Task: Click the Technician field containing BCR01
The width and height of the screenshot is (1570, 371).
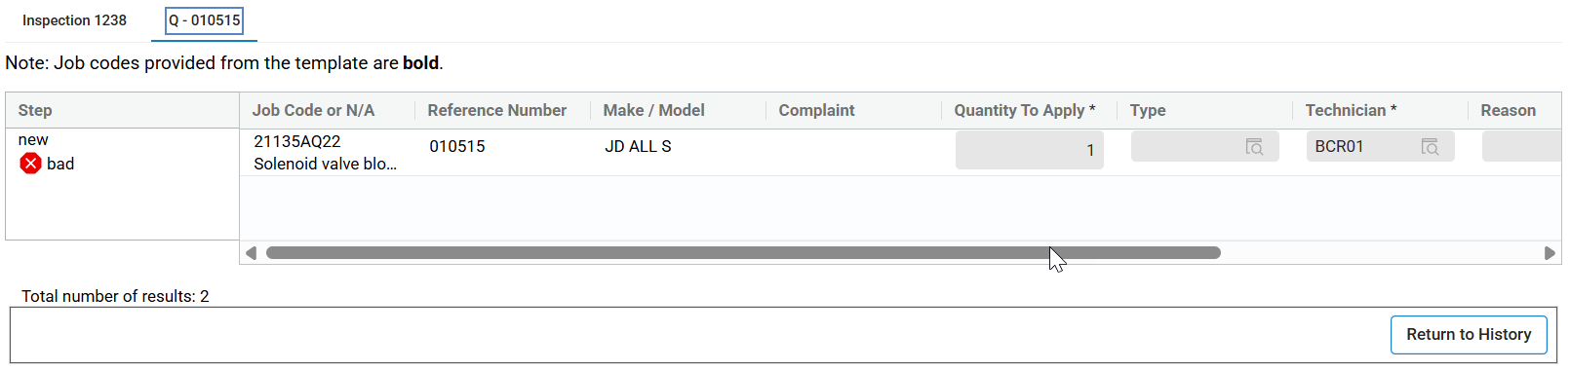Action: tap(1381, 146)
